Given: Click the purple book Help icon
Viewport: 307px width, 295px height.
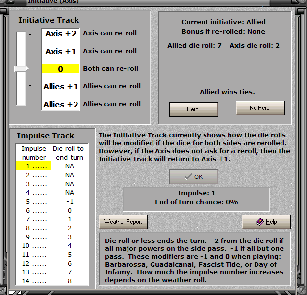Looking at the screenshot, I should pyautogui.click(x=259, y=222).
